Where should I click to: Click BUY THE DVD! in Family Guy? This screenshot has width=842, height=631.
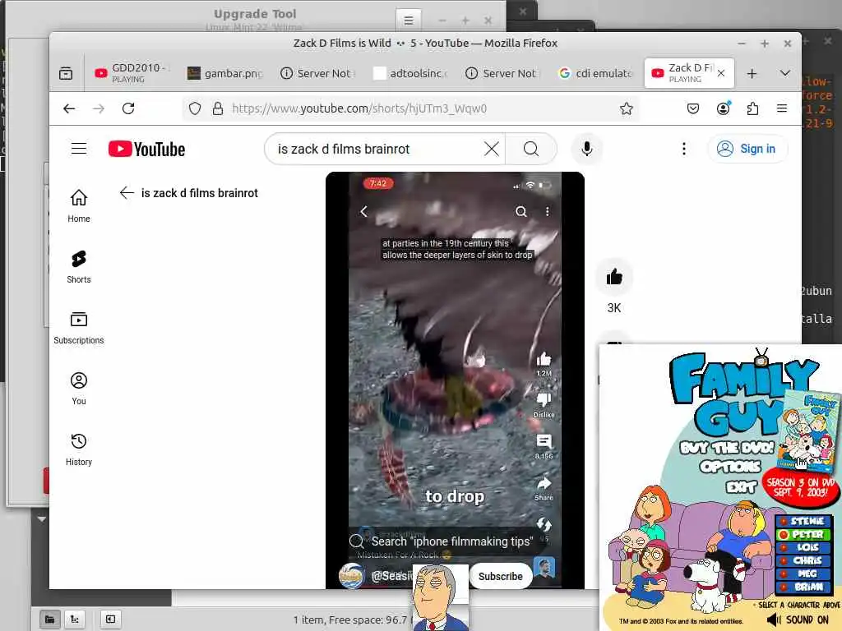click(727, 447)
